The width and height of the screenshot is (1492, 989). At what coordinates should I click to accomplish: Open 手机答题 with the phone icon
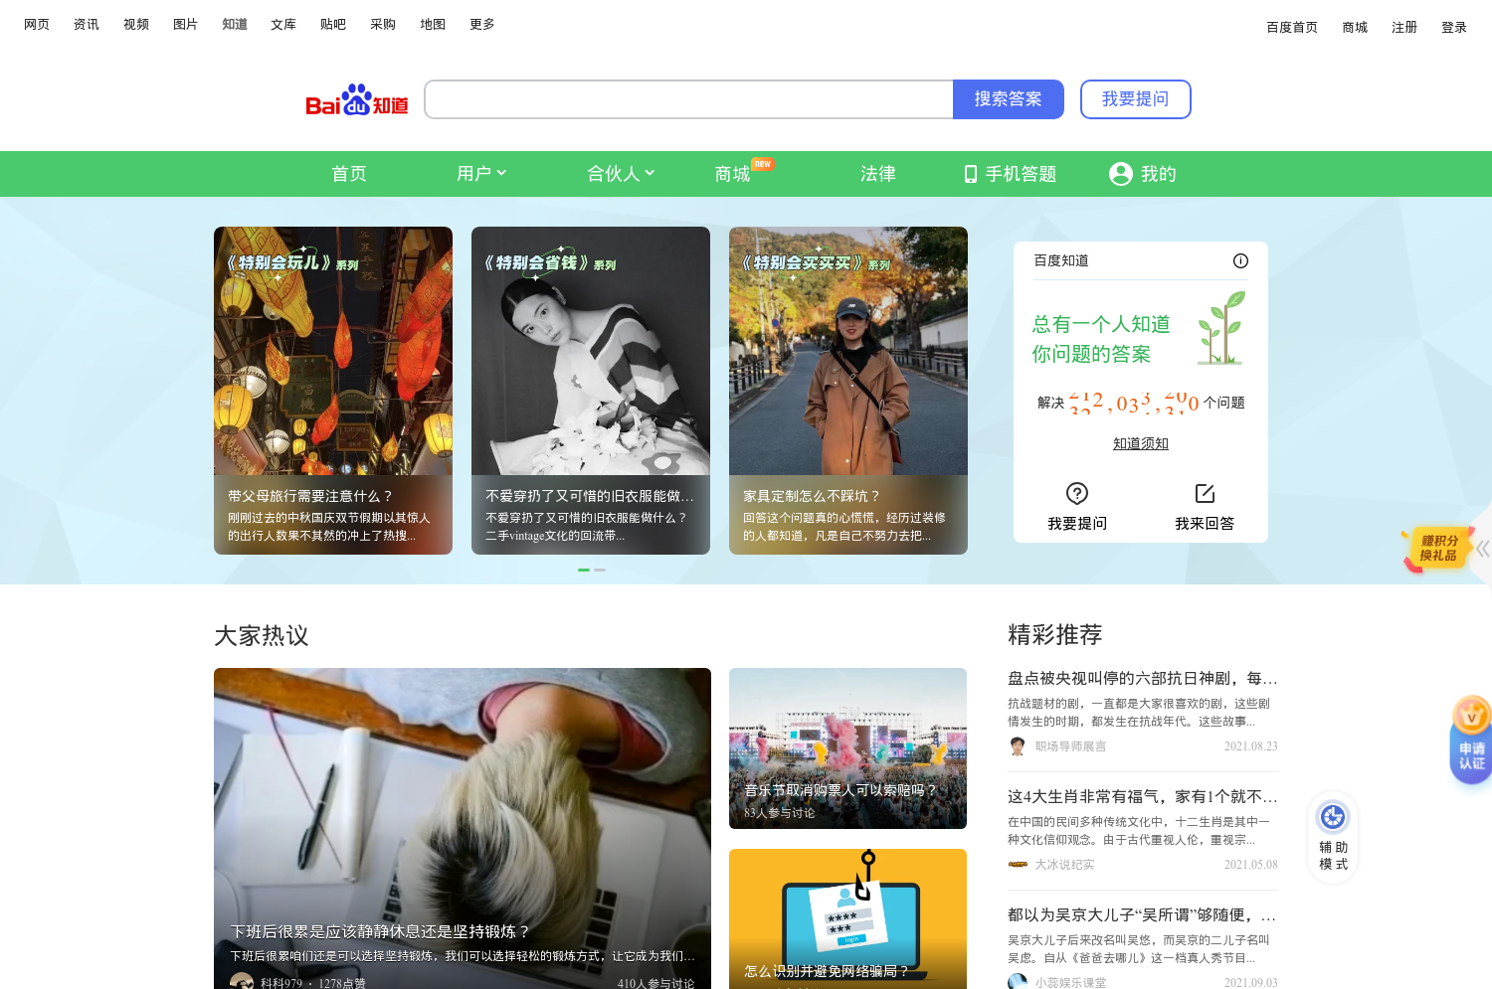[x=1010, y=174]
